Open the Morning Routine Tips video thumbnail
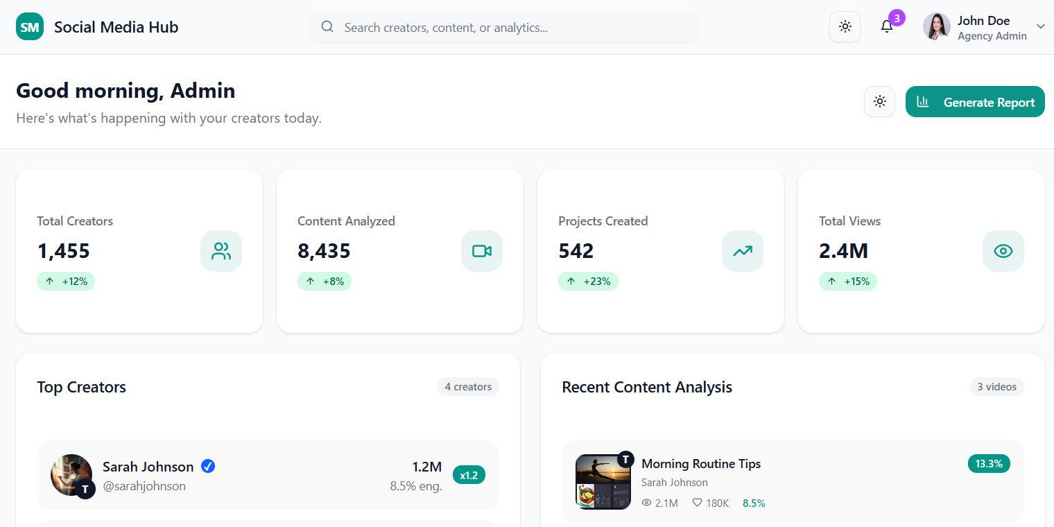This screenshot has width=1054, height=527. (603, 481)
